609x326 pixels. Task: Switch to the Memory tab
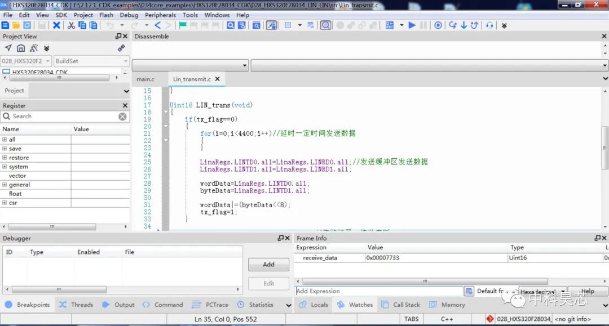coord(447,305)
